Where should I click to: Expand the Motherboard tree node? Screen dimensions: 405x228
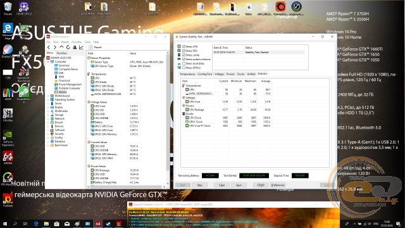click(48, 96)
